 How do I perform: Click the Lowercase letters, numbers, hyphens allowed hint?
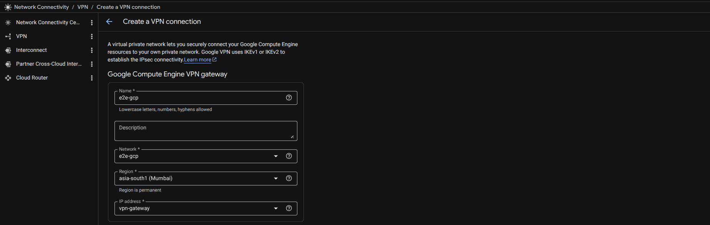(166, 109)
